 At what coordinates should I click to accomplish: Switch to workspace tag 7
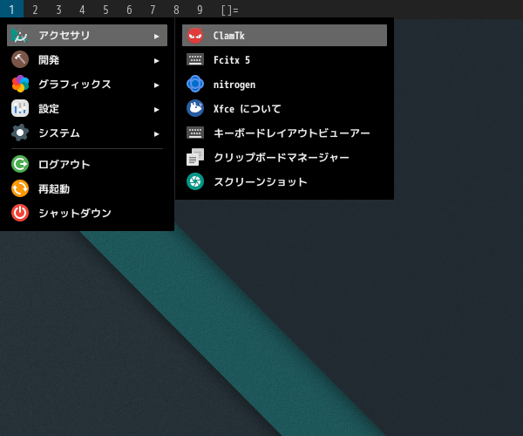153,10
